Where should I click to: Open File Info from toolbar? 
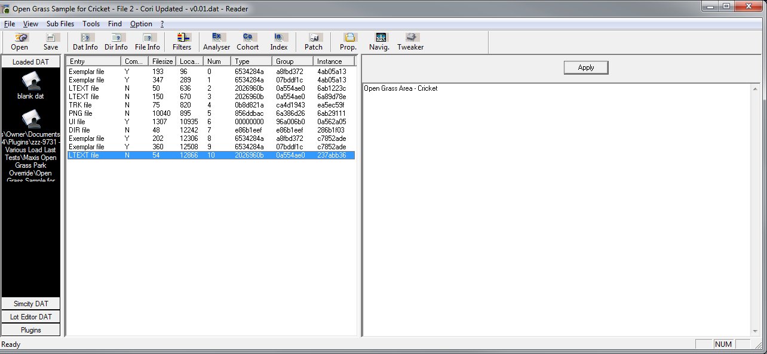[147, 42]
